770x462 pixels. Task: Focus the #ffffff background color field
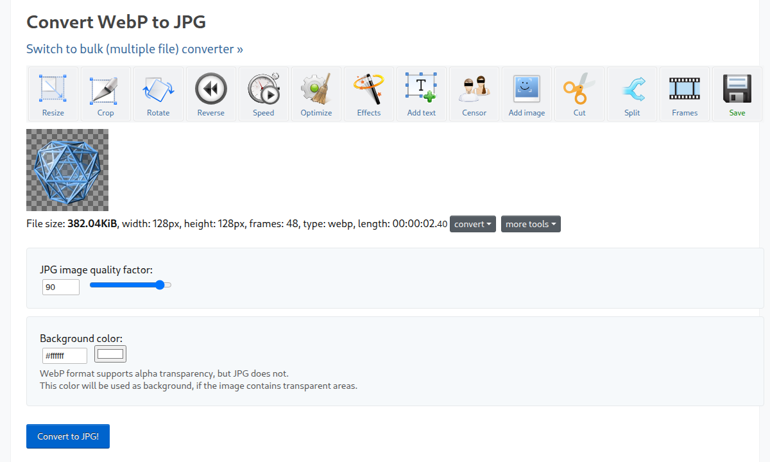tap(65, 355)
